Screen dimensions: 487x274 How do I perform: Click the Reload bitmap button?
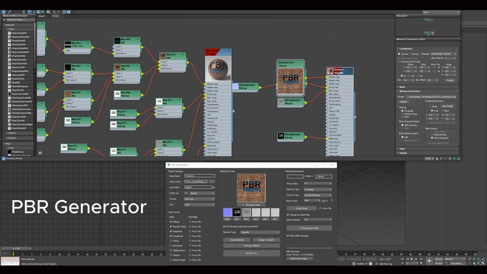[x=403, y=101]
